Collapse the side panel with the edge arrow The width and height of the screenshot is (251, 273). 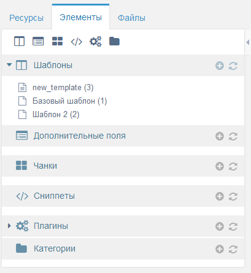pyautogui.click(x=248, y=42)
